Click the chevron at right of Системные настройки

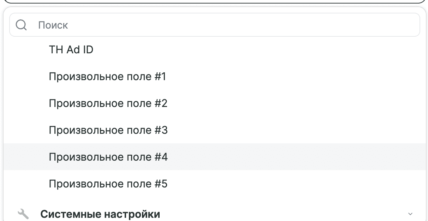[409, 214]
